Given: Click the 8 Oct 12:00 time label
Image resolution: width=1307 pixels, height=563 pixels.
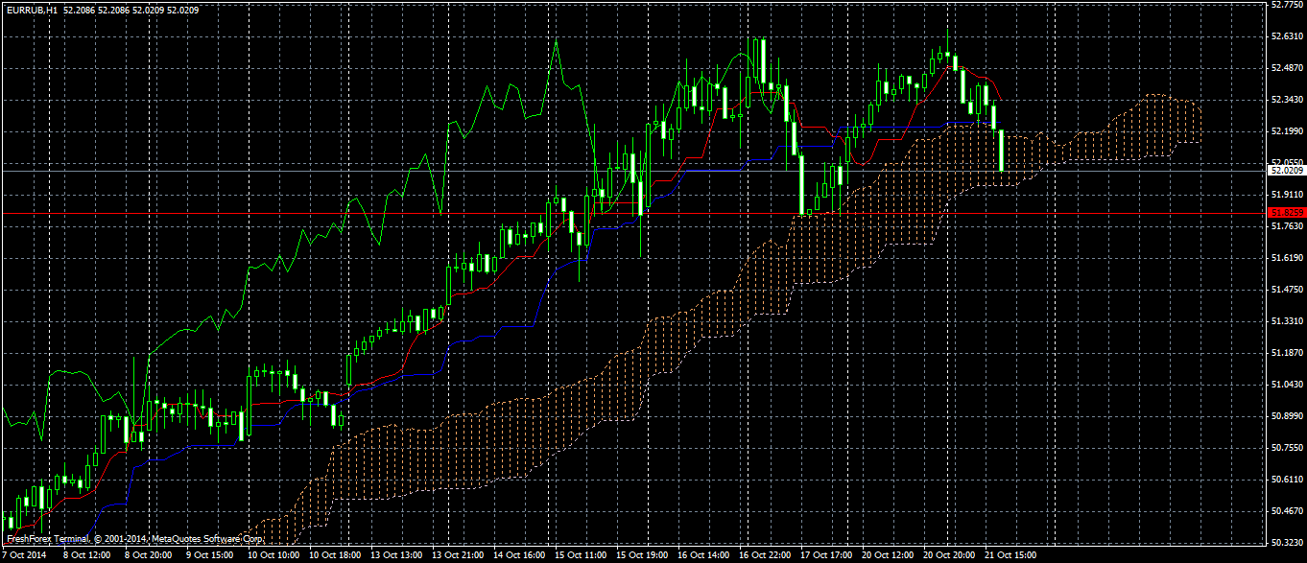Looking at the screenshot, I should coord(85,555).
